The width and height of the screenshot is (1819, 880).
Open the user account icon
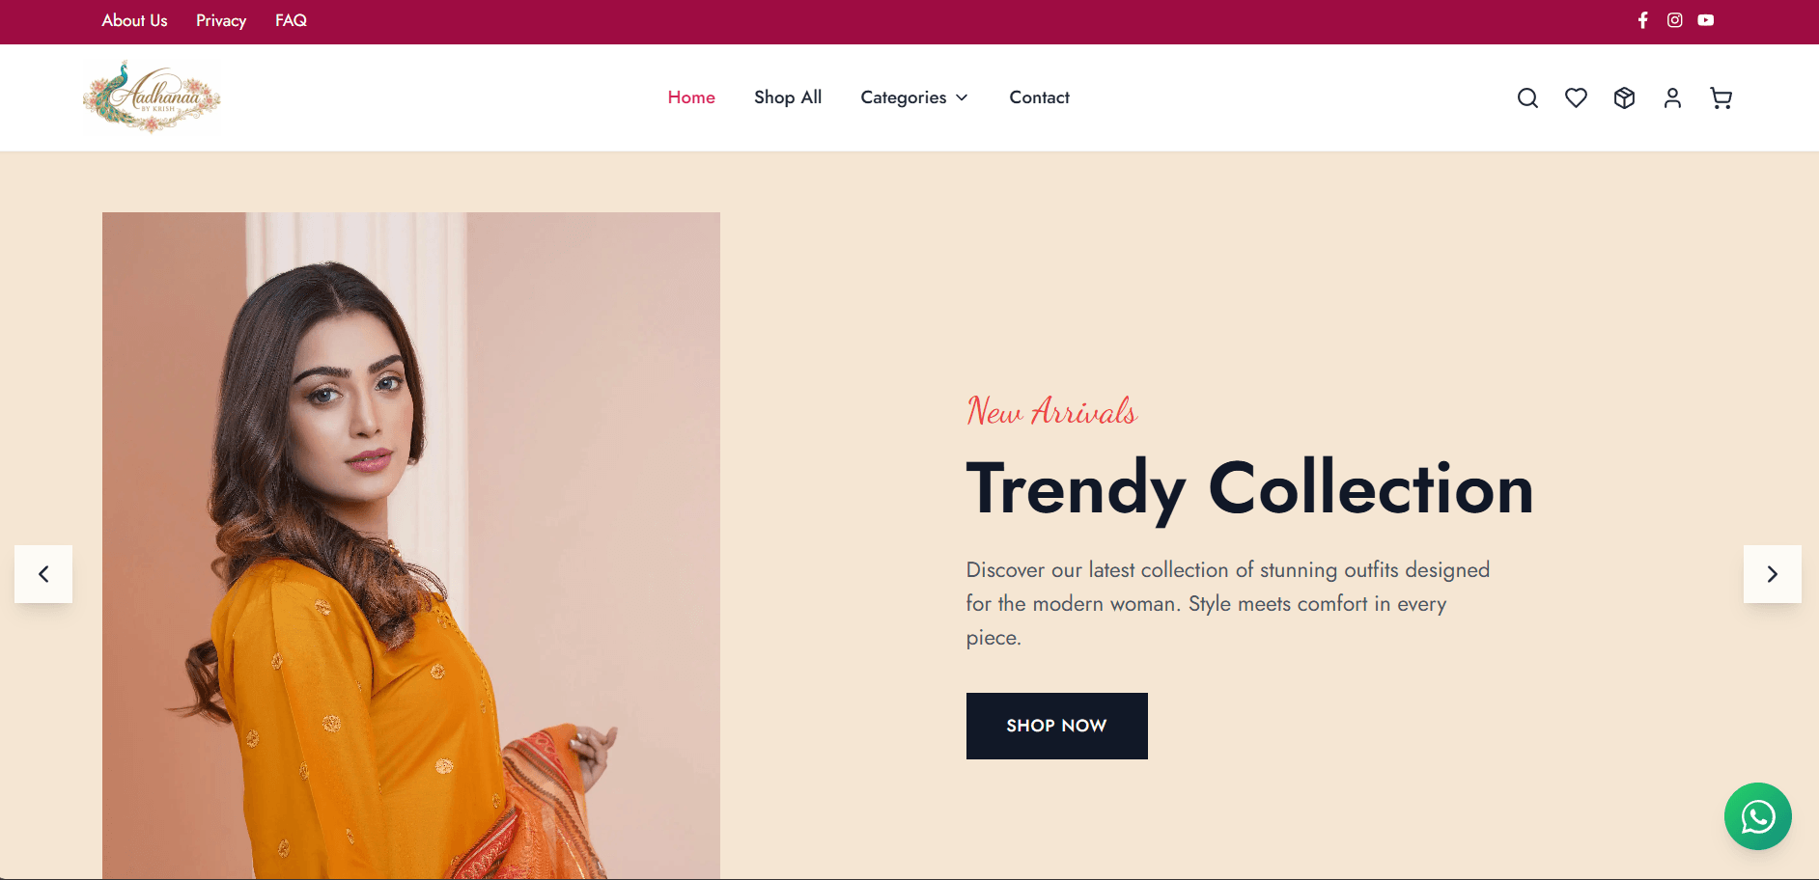coord(1672,97)
